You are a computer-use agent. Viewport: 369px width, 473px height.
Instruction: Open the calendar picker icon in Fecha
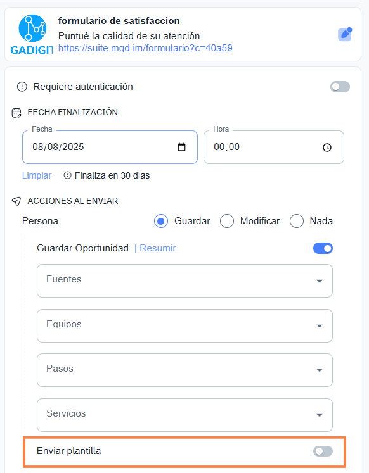[181, 147]
